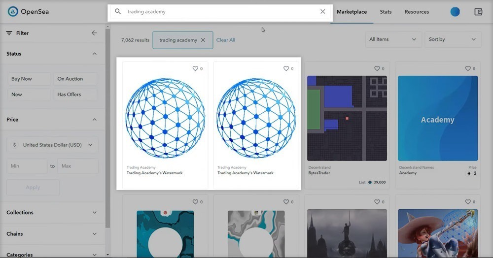Collapse the filter sidebar with the back arrow
The width and height of the screenshot is (493, 258).
(94, 33)
